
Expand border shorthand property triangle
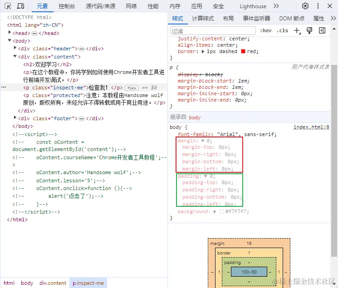point(203,52)
